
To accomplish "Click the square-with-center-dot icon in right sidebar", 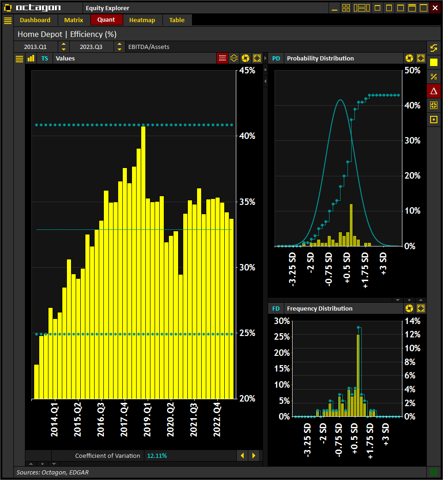I will pos(434,120).
